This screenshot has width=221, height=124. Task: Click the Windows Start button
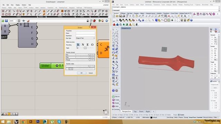coord(3,122)
